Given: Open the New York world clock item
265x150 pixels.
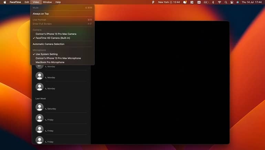Looking at the screenshot, I should pyautogui.click(x=169, y=2).
